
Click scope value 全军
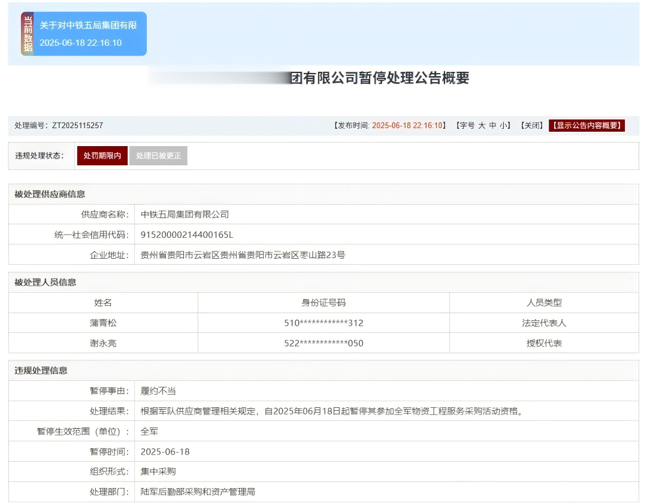(149, 431)
